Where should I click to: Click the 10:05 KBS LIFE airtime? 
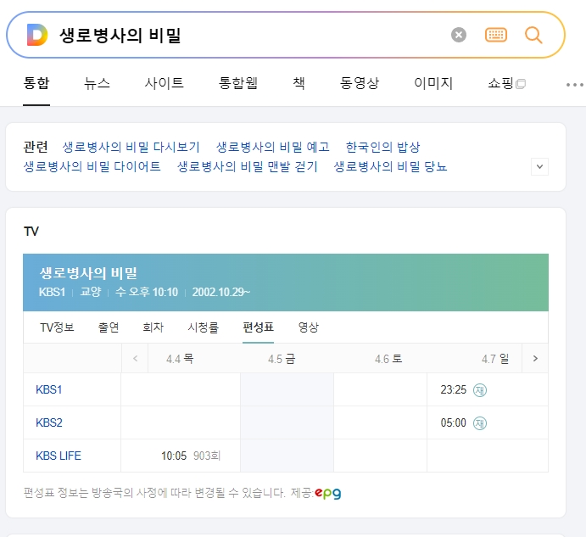pyautogui.click(x=174, y=456)
